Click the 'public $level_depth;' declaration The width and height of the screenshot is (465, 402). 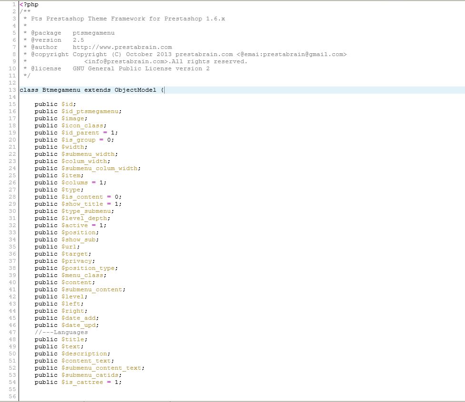tap(72, 218)
